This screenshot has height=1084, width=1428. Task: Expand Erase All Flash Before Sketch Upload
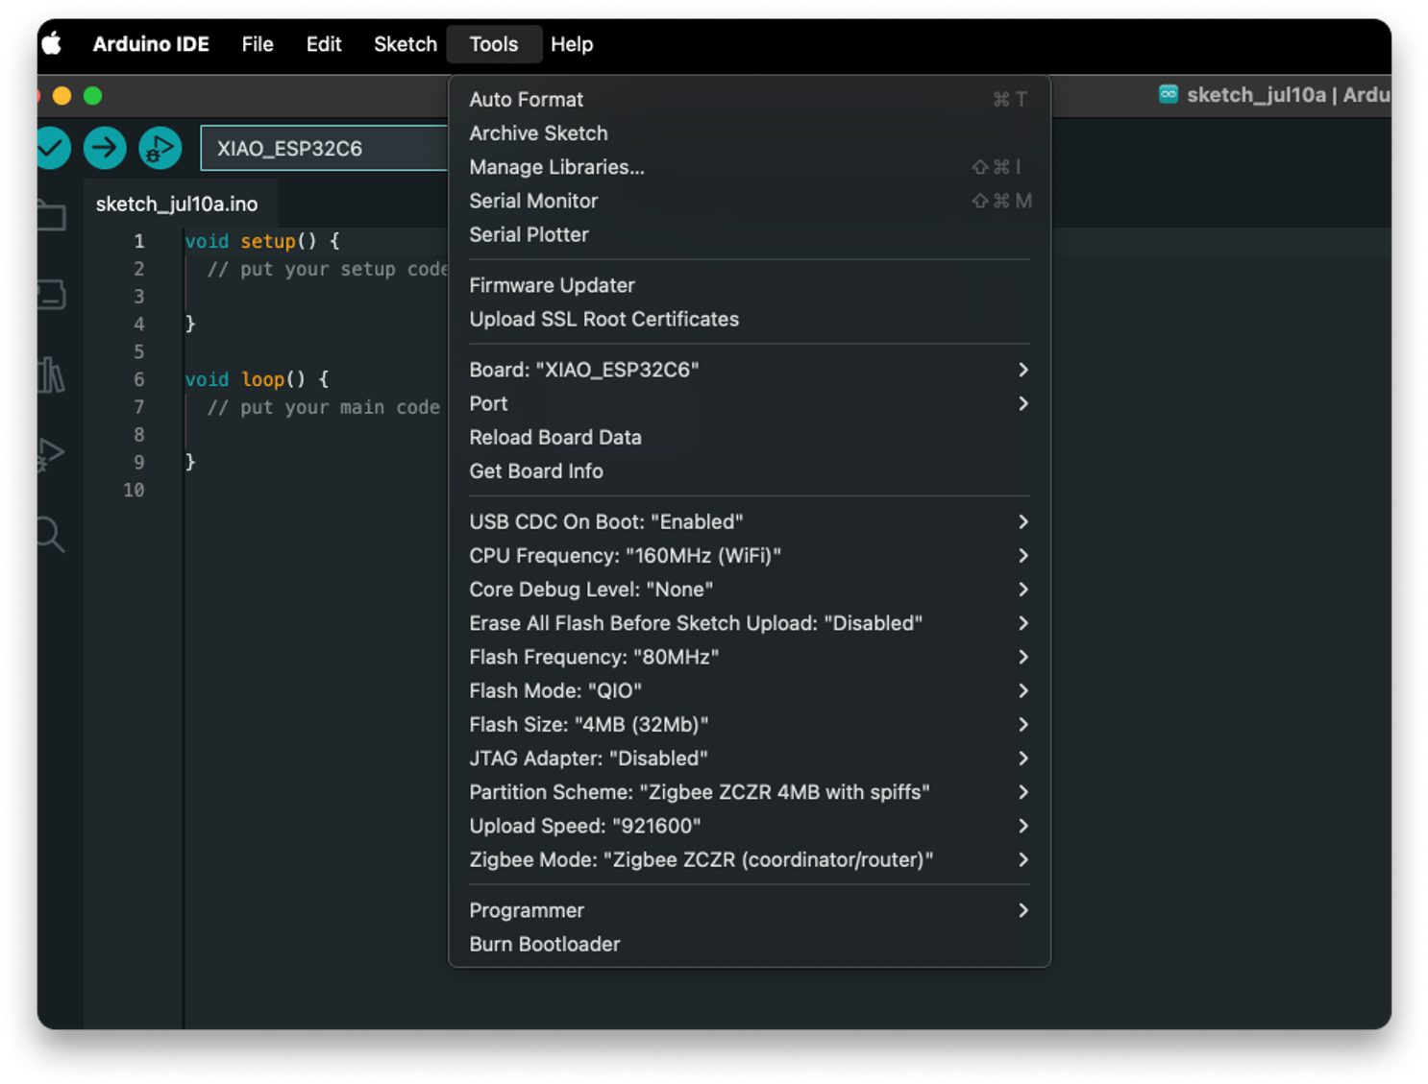(x=750, y=623)
